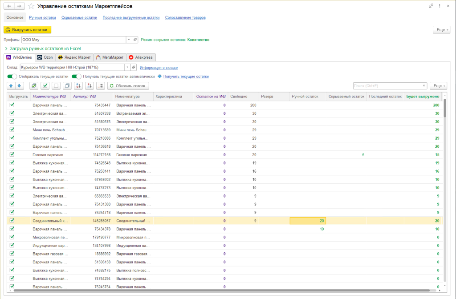Uncheck Выгружать for article 75435447

12,105
